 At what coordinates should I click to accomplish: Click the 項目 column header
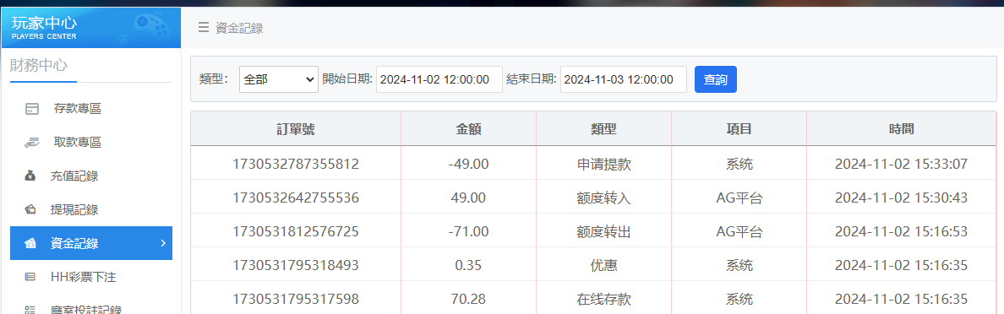[x=739, y=128]
